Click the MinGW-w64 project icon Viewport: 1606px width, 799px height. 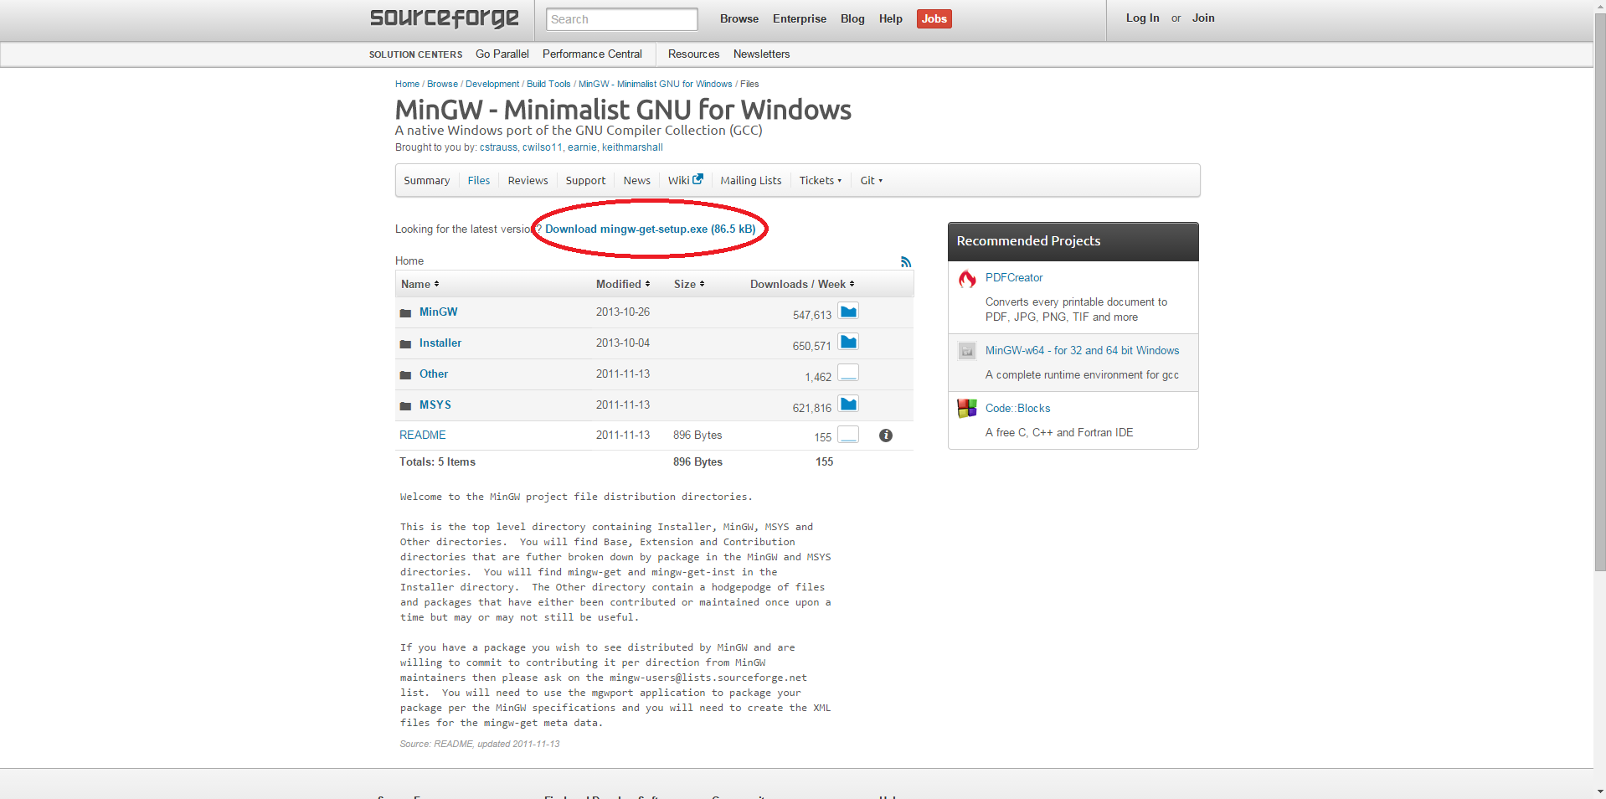coord(967,351)
